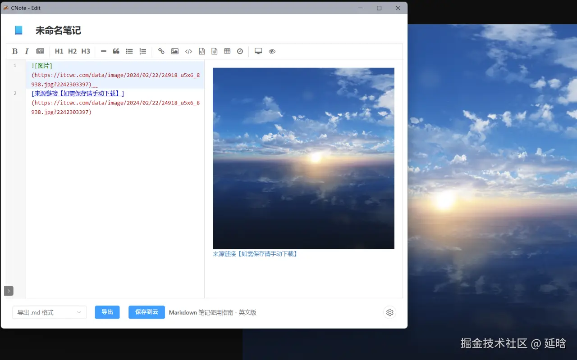Minimize the CNote window
Image resolution: width=577 pixels, height=360 pixels.
[360, 8]
